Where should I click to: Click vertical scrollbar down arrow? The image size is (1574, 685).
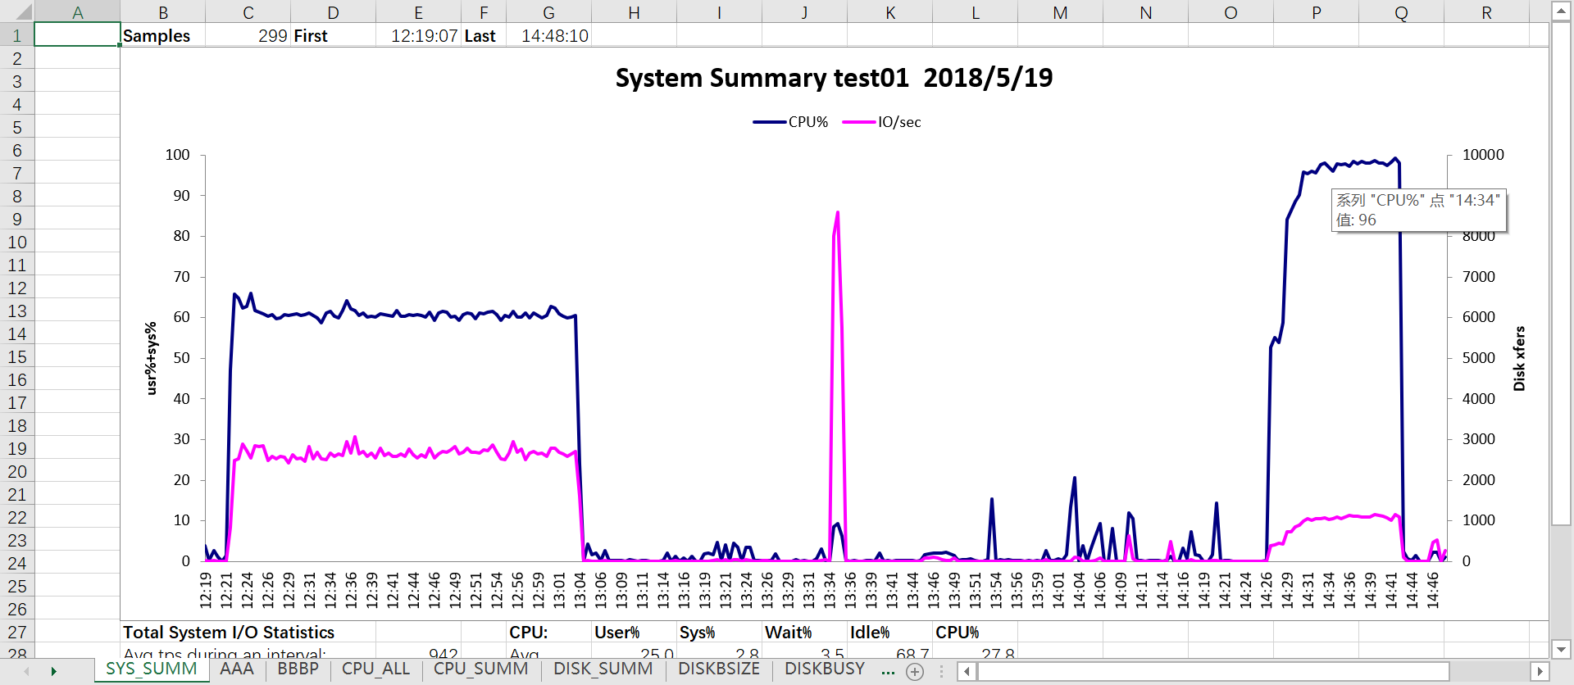[1561, 648]
